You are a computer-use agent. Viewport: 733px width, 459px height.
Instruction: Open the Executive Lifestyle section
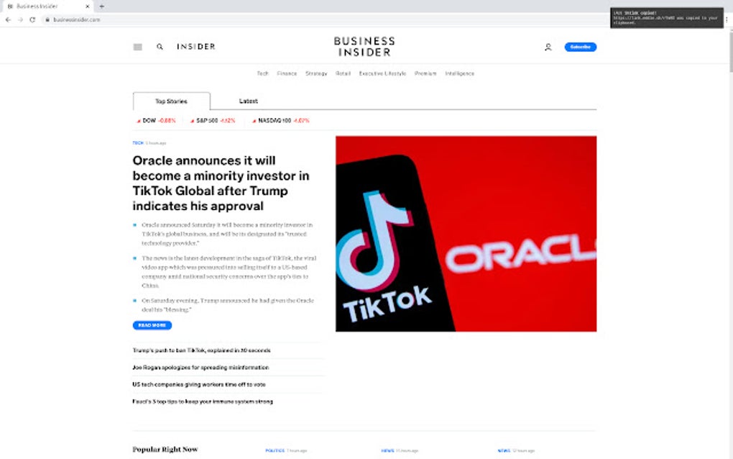pos(382,73)
